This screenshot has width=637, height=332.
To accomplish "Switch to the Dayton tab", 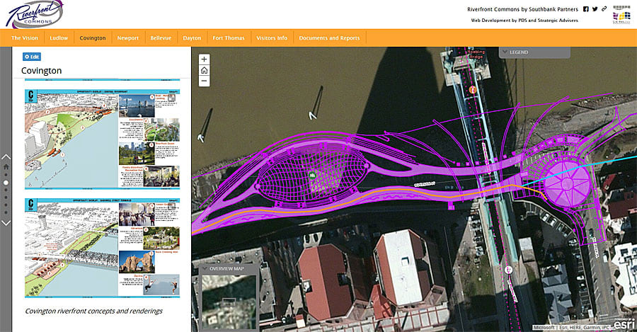I will pos(192,38).
